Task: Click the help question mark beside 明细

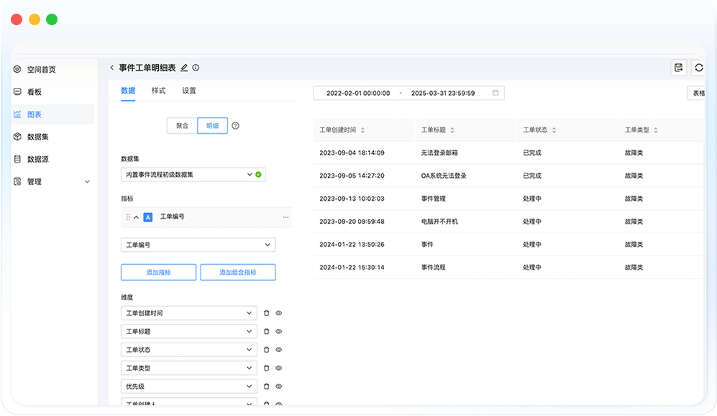Action: [x=235, y=125]
